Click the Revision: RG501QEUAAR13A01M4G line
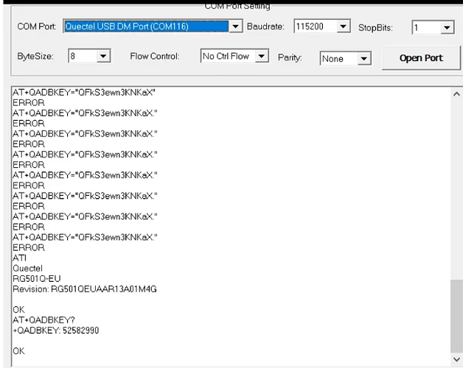This screenshot has width=463, height=368. pos(84,289)
